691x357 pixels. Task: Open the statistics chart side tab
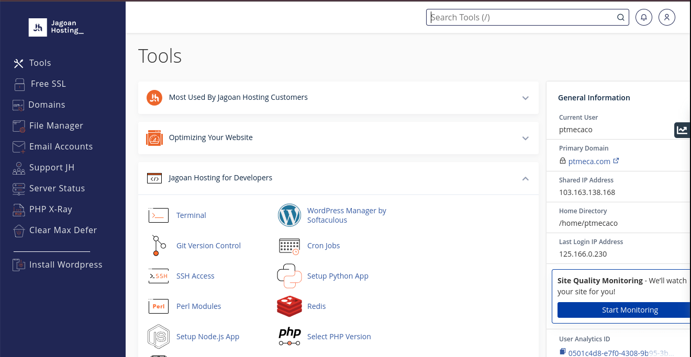coord(682,130)
